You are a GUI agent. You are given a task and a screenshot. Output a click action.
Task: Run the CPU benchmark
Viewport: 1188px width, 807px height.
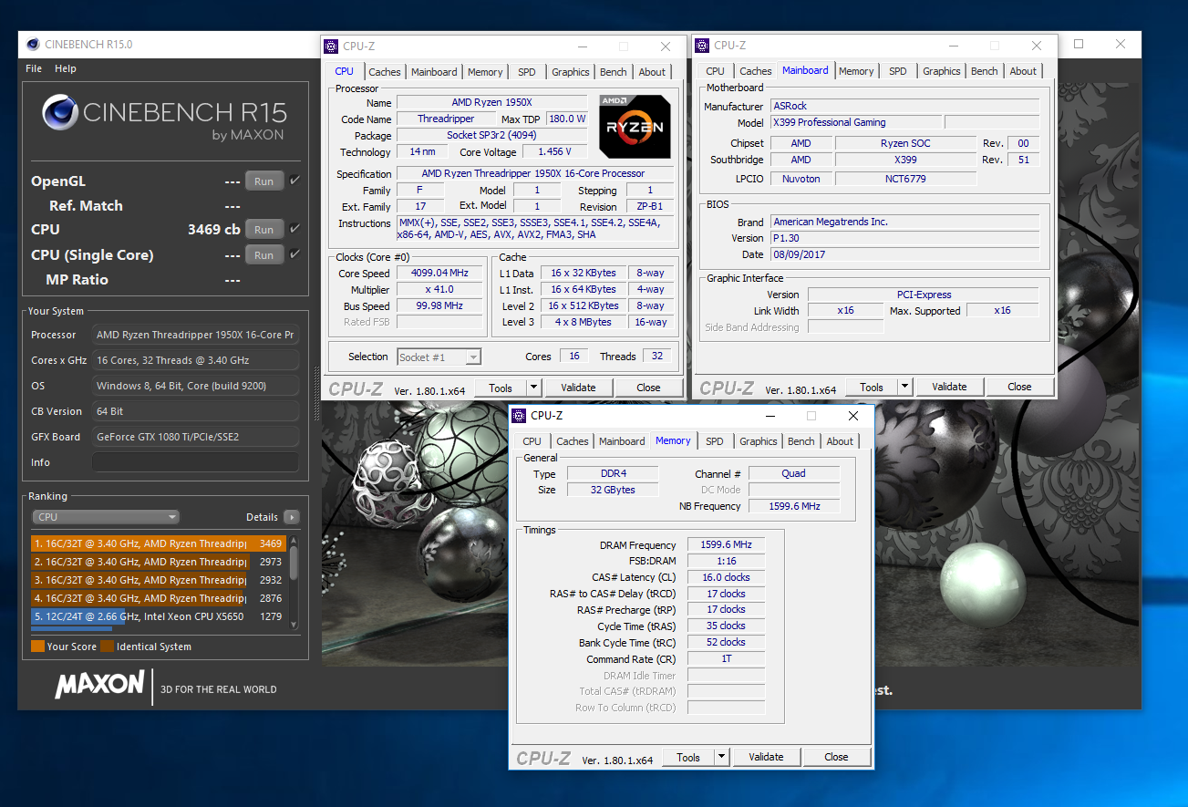click(264, 230)
